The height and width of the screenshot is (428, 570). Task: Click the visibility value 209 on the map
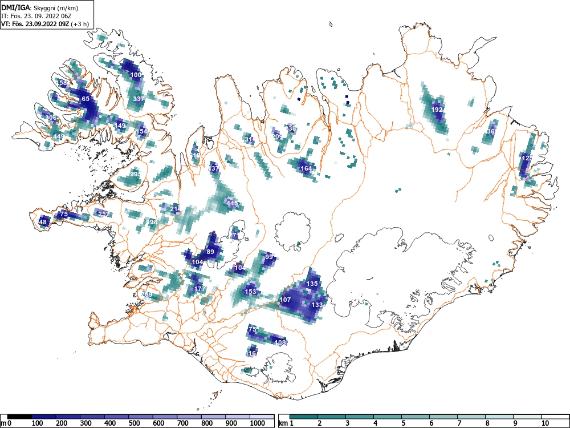point(277,136)
